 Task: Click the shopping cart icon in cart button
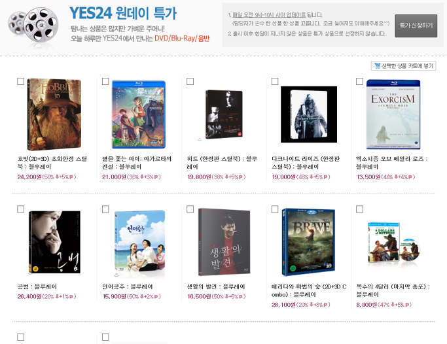click(x=377, y=66)
